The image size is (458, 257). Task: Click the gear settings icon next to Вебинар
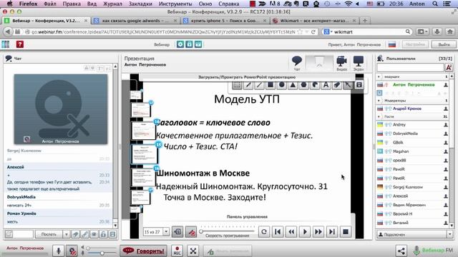coord(180,44)
